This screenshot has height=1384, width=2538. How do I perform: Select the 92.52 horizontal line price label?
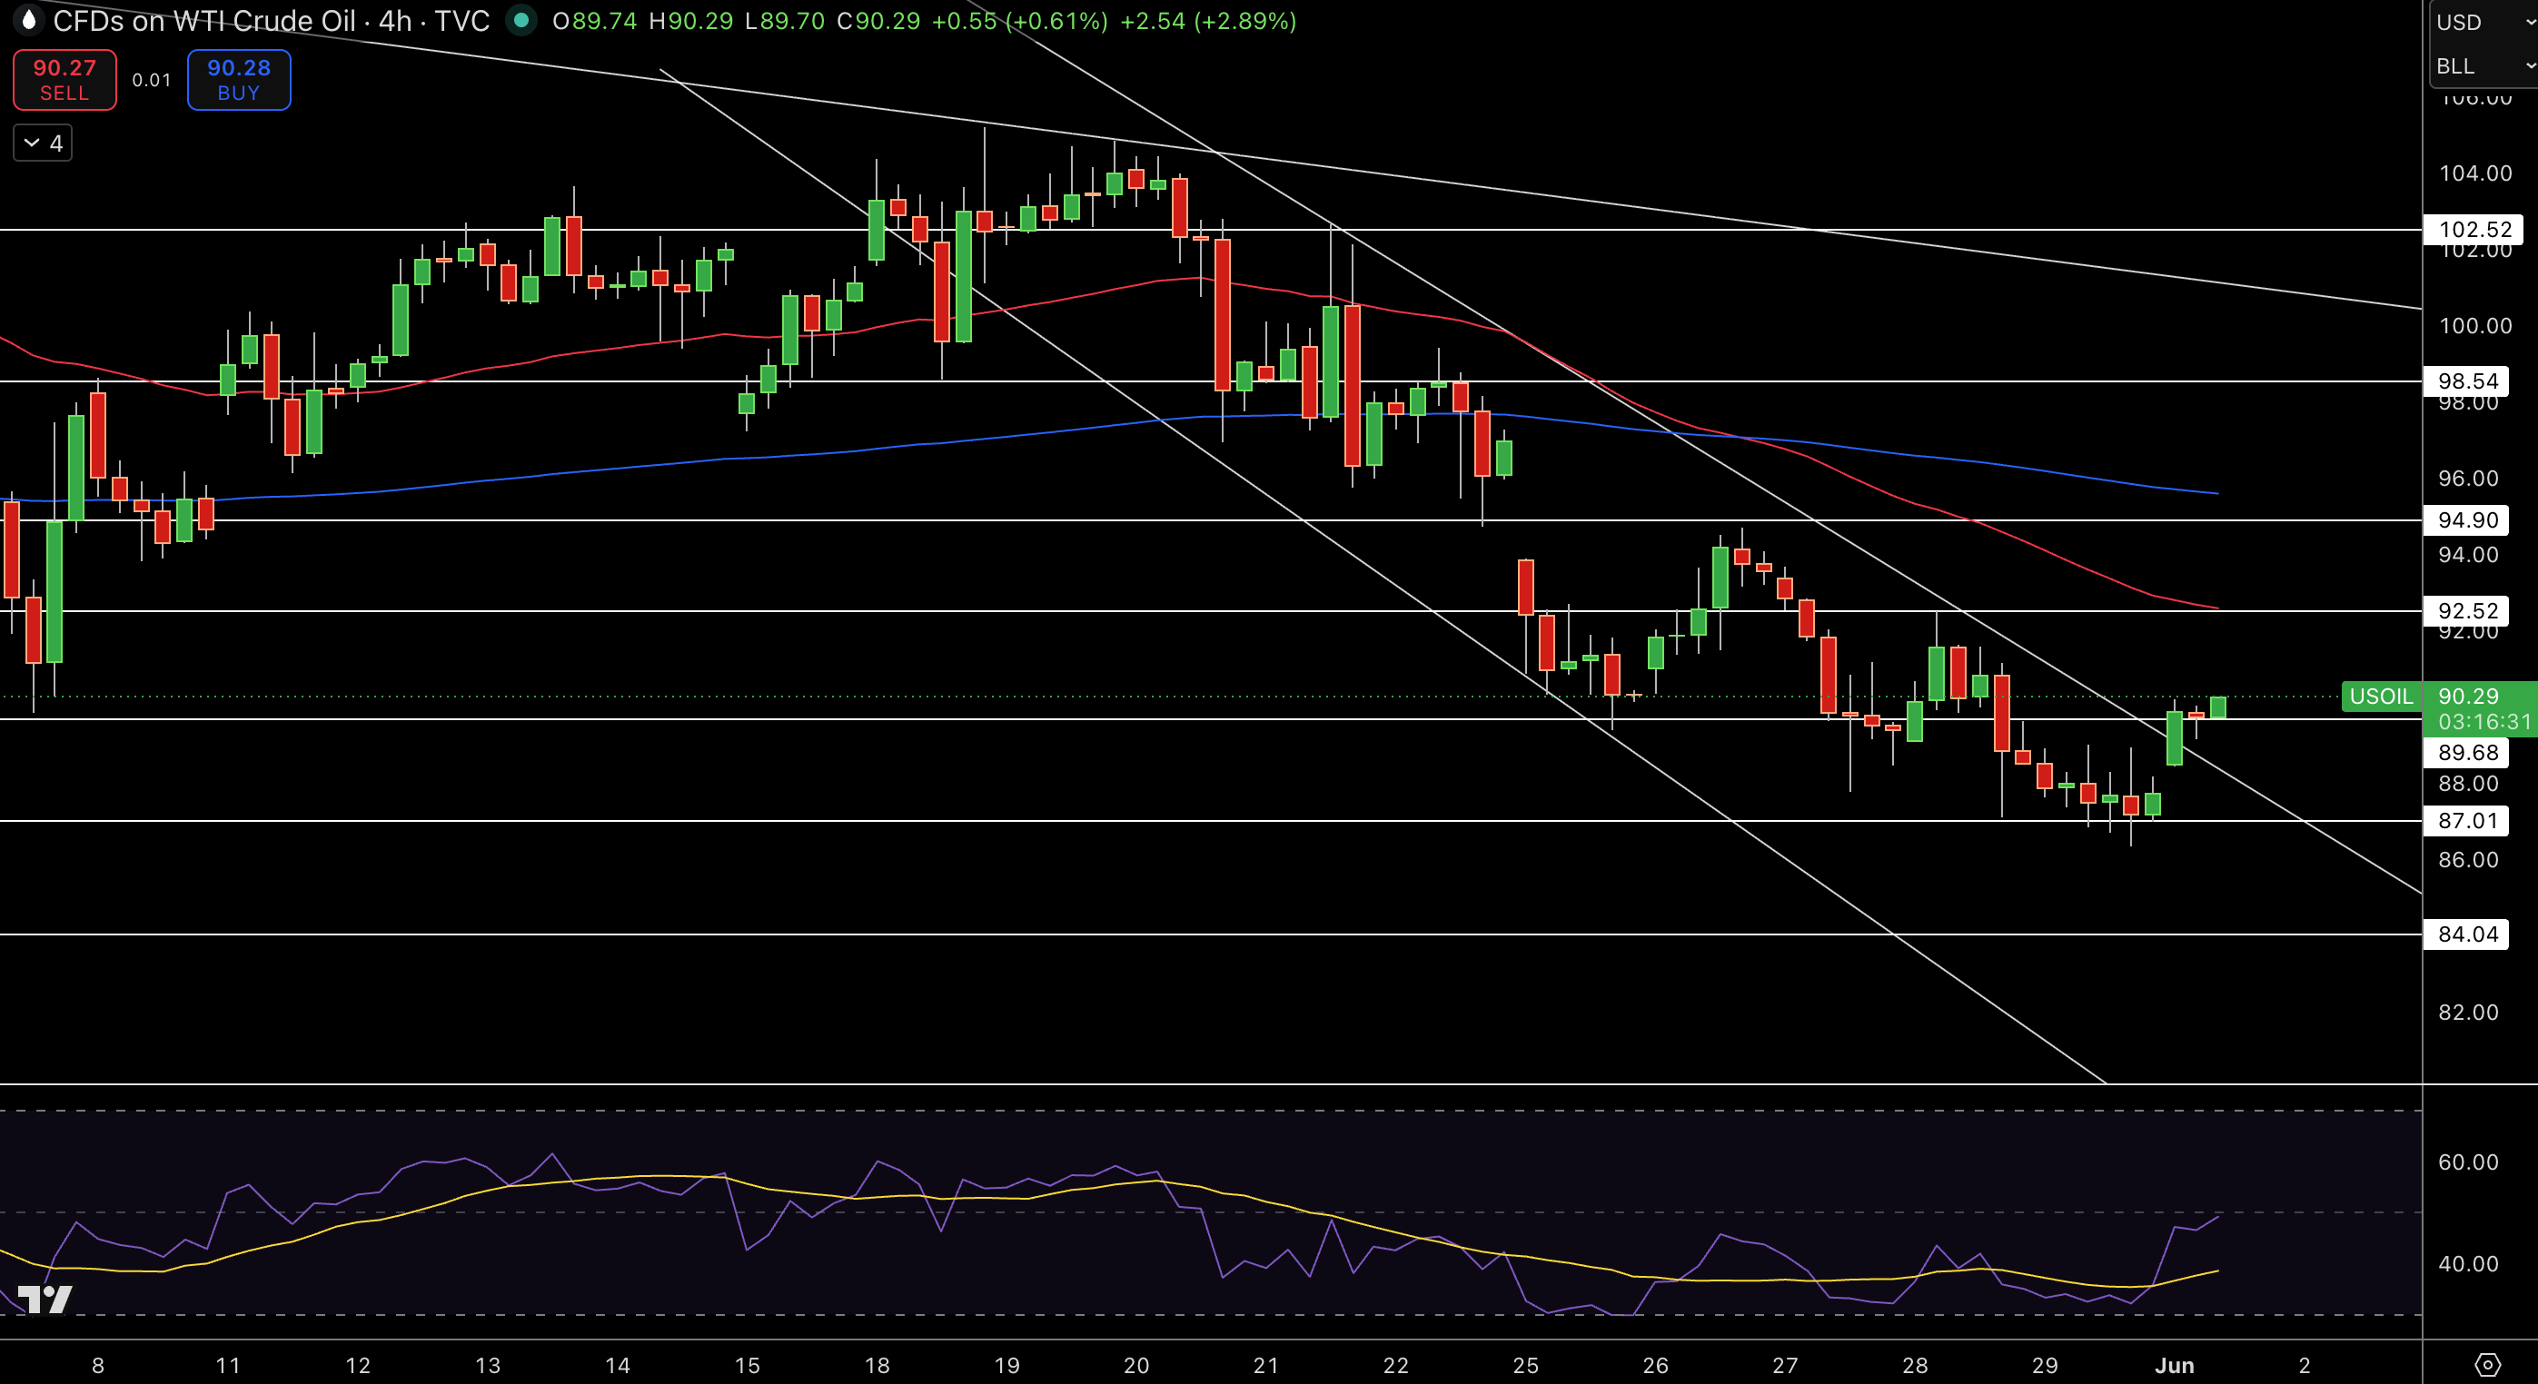[x=2467, y=611]
